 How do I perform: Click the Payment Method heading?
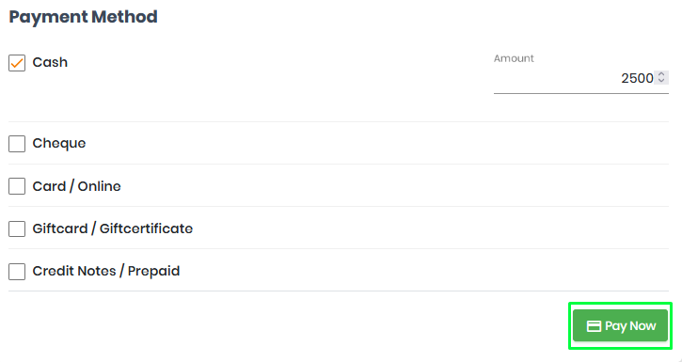coord(84,17)
